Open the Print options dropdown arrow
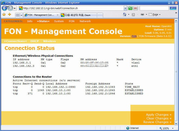Image resolution: width=179 pixels, height=131 pixels. pos(146,14)
